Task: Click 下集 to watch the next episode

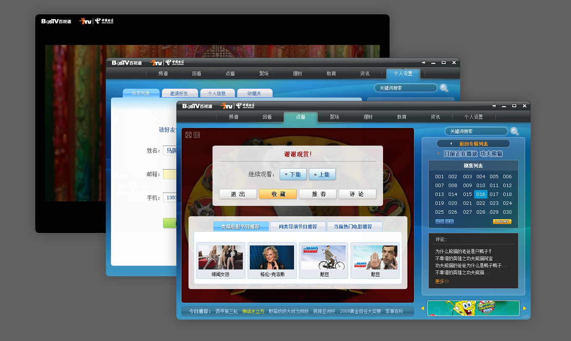Action: tap(293, 174)
